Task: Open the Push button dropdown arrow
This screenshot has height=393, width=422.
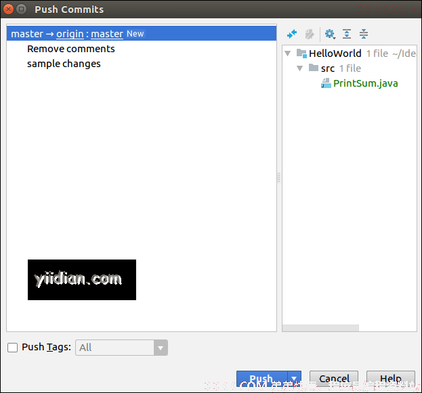Action: (295, 379)
